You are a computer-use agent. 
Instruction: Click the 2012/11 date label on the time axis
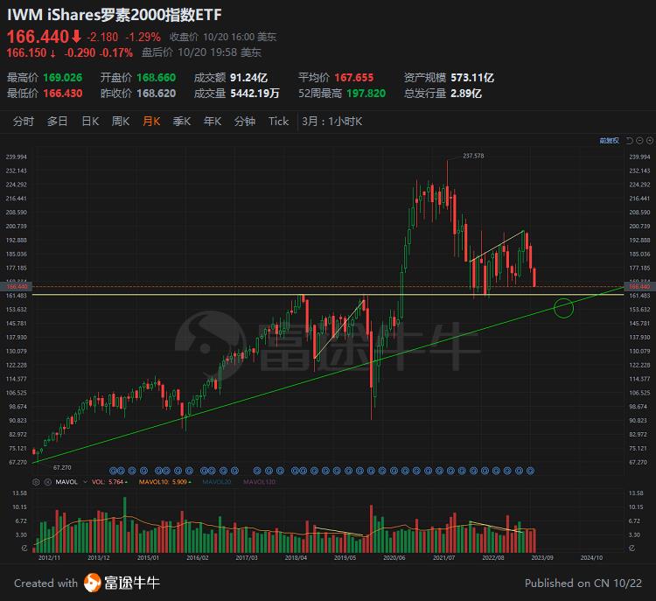(x=49, y=557)
